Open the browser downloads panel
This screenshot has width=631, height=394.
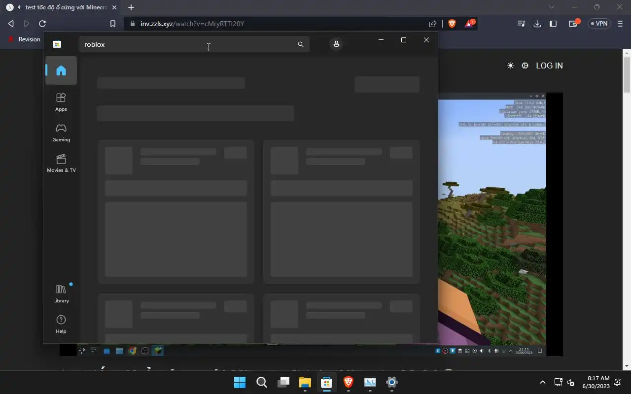(x=537, y=24)
